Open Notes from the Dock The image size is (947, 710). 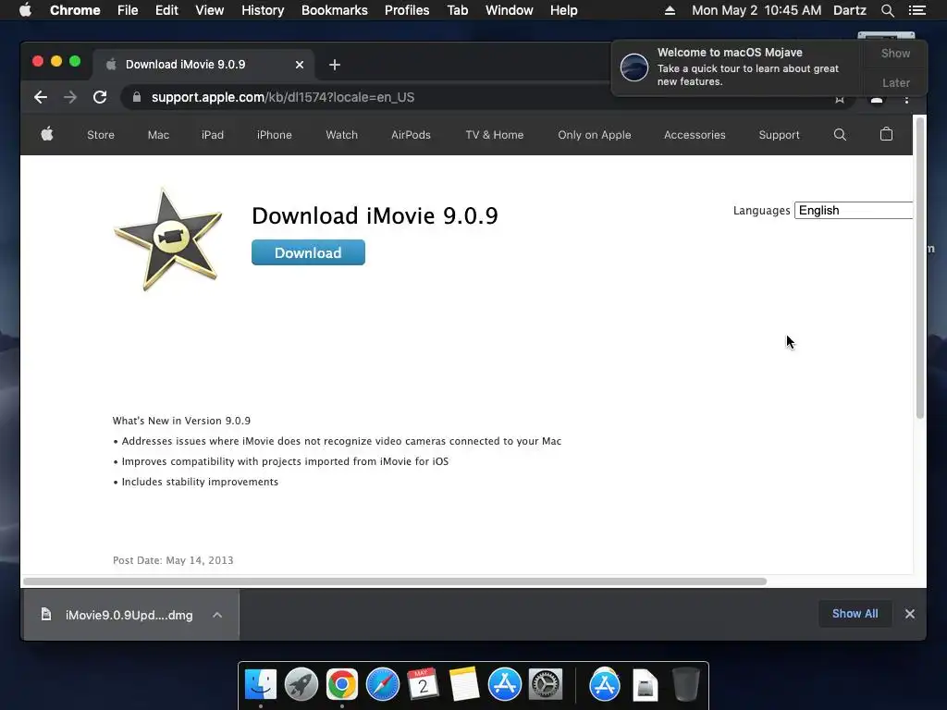pyautogui.click(x=464, y=685)
